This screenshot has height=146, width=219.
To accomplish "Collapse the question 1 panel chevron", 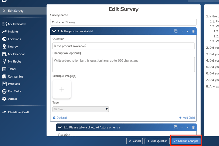I will coord(54,31).
